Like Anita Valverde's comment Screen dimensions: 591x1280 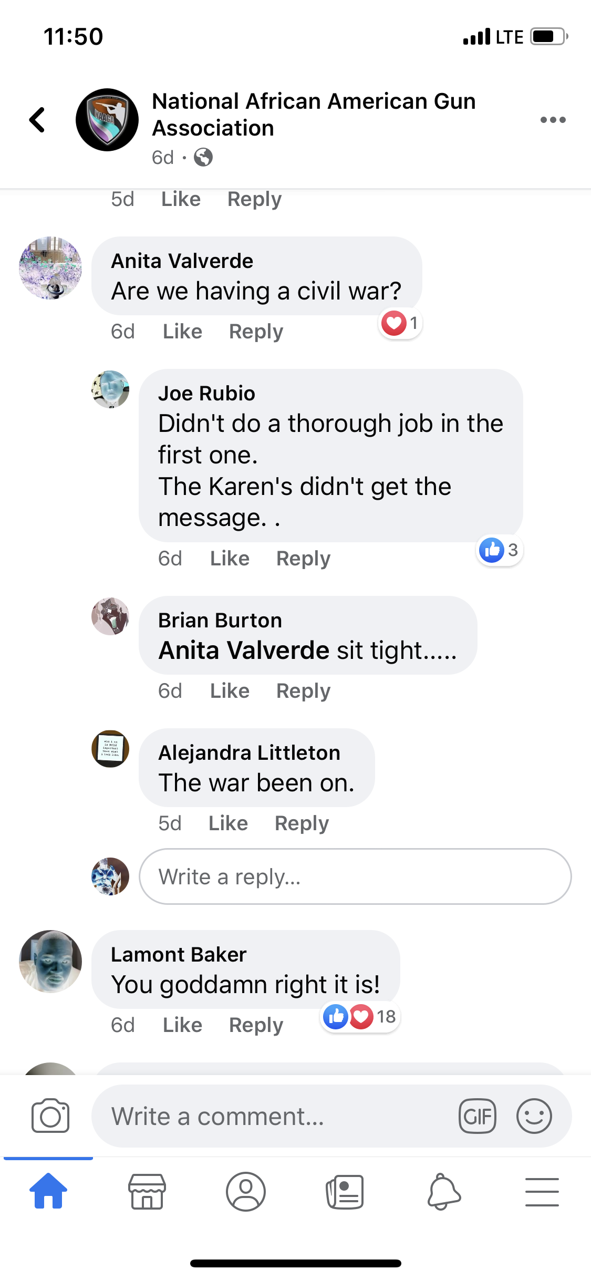pyautogui.click(x=182, y=332)
